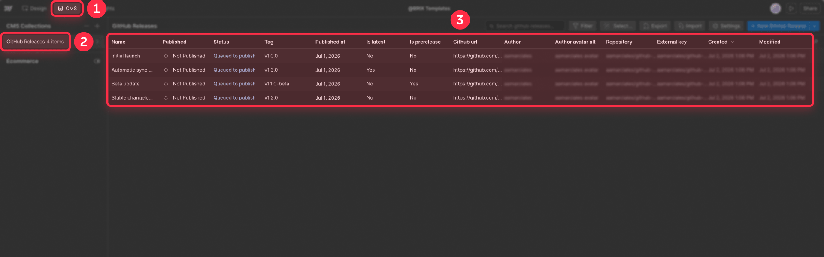The height and width of the screenshot is (257, 824).
Task: Click the Author column header
Action: [x=512, y=42]
